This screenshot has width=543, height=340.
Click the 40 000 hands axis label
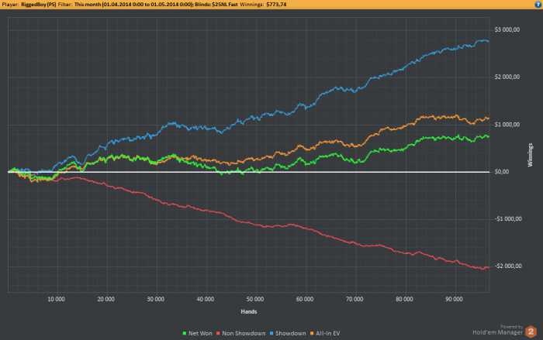(206, 299)
